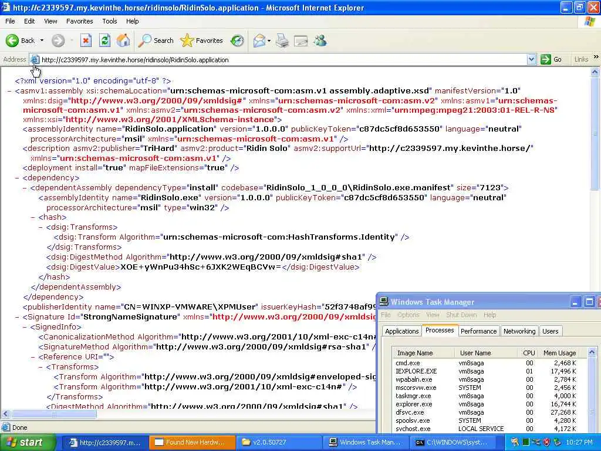
Task: Click the Mail envelope icon
Action: (x=259, y=41)
